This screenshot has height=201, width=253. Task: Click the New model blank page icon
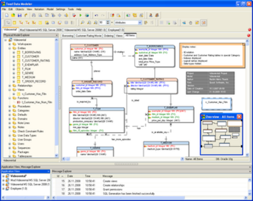[7, 15]
